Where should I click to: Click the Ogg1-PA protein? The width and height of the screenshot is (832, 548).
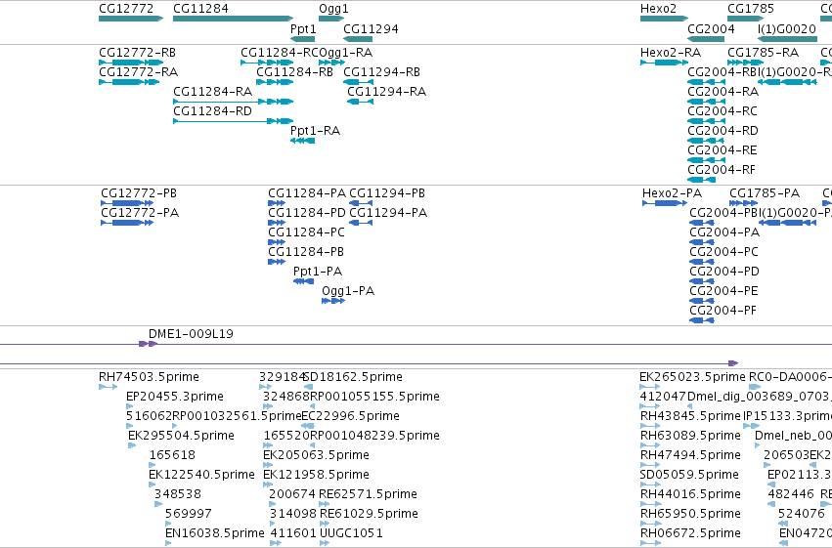(333, 302)
